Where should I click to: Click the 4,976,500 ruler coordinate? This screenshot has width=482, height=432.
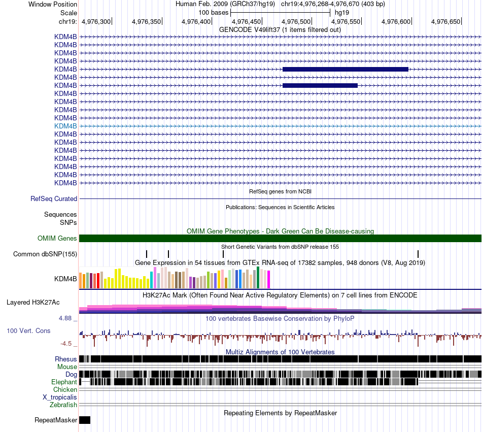tap(296, 21)
